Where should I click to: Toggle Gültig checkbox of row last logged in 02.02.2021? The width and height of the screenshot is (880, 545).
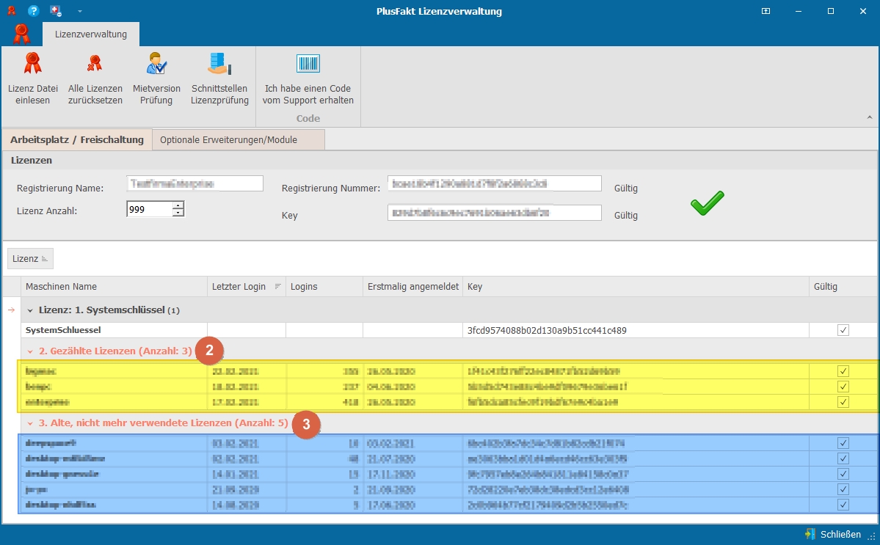843,458
